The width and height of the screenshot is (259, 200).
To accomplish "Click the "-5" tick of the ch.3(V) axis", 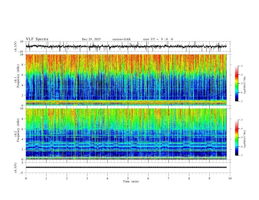I will click(x=22, y=173).
